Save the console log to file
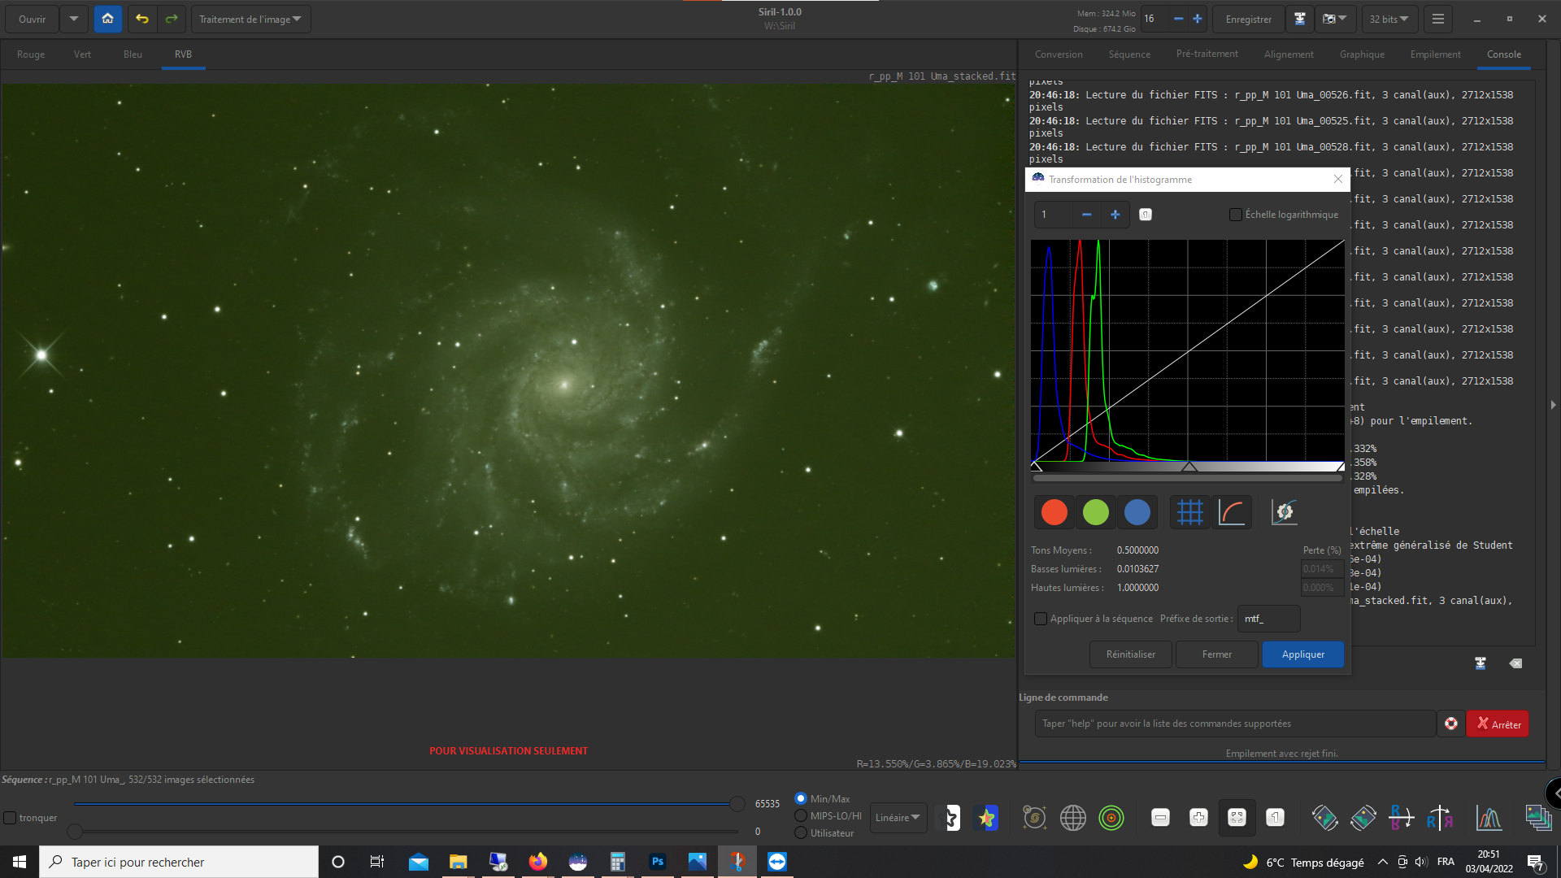 coord(1481,663)
